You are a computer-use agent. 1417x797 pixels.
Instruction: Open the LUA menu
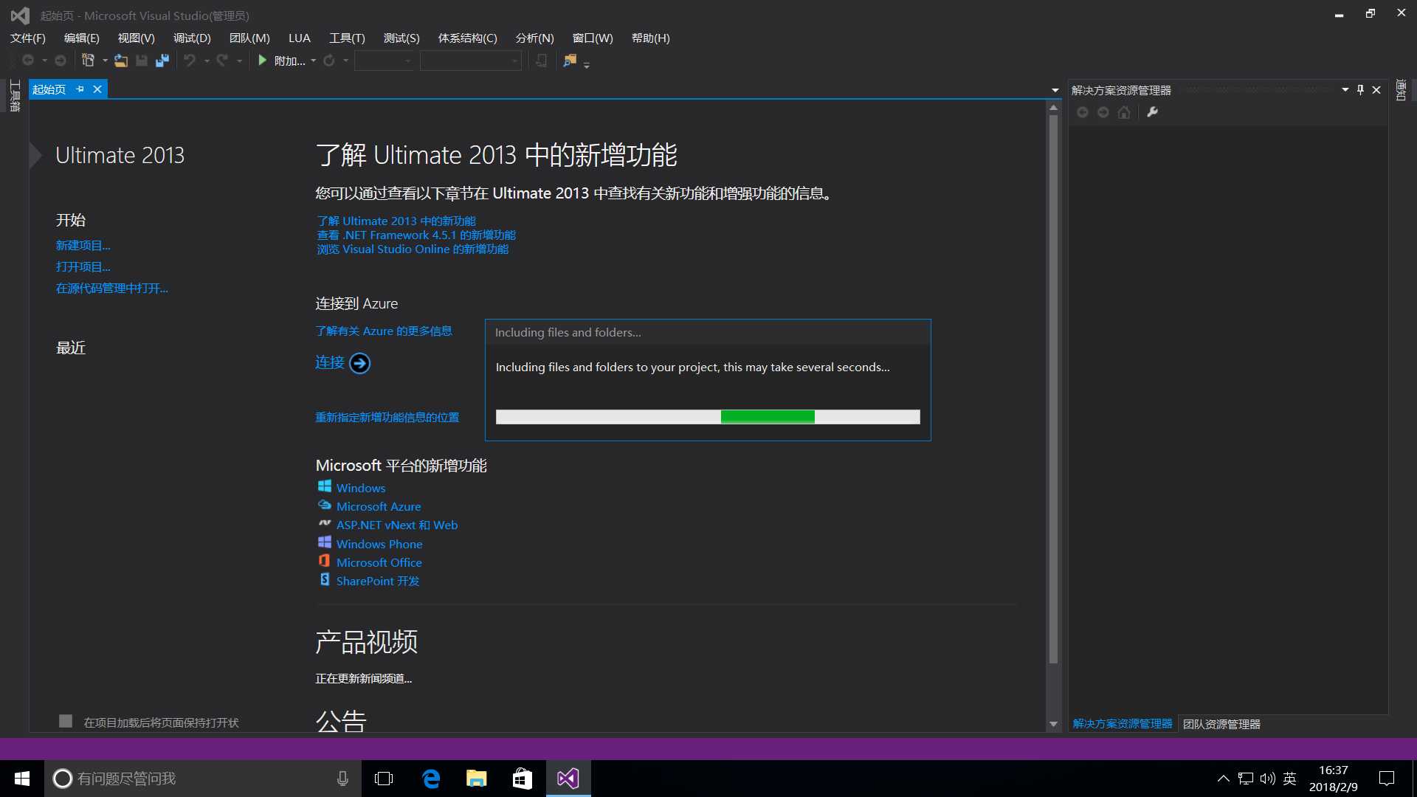[300, 38]
